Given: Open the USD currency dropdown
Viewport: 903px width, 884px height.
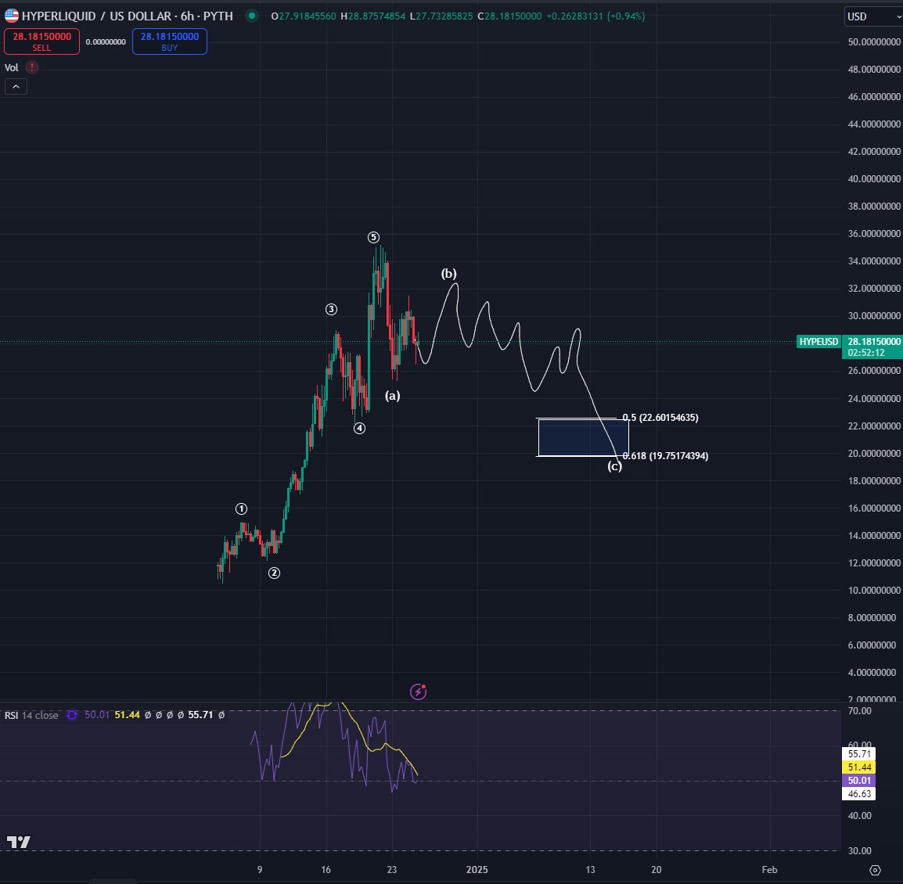Looking at the screenshot, I should [873, 16].
